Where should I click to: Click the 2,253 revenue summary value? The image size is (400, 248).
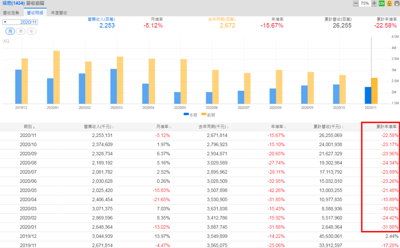click(107, 25)
